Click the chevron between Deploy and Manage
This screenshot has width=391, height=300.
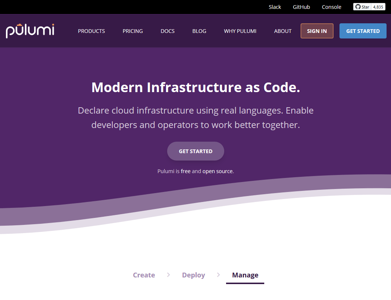click(218, 274)
